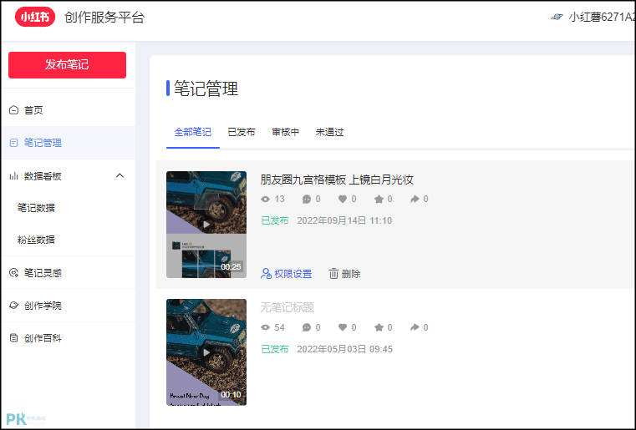636x430 pixels.
Task: Click the 发布笔记 publish button
Action: [67, 65]
